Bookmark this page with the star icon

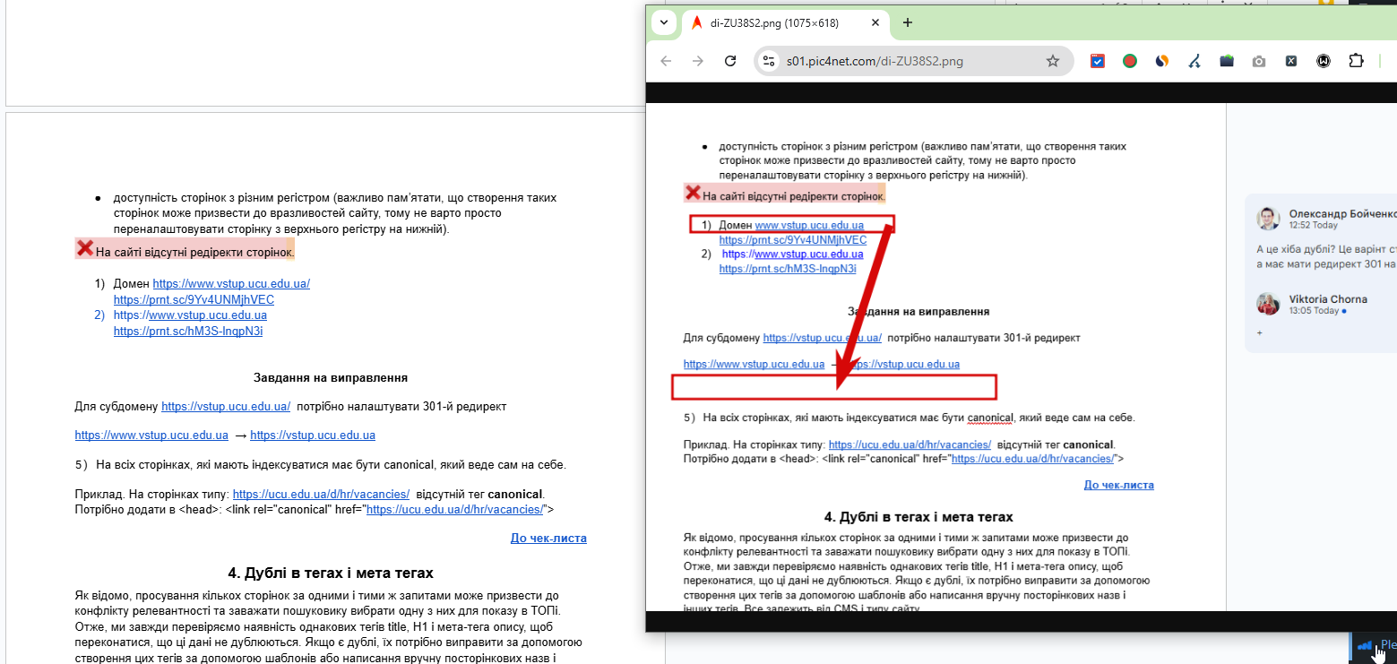click(1053, 61)
